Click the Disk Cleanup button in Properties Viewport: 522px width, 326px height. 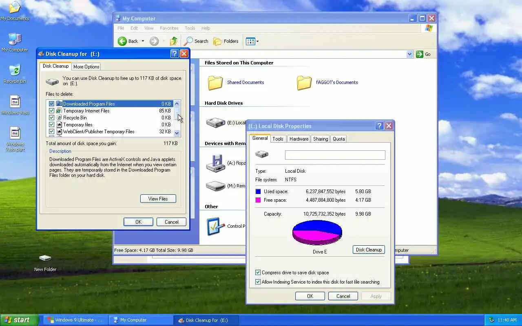point(369,250)
